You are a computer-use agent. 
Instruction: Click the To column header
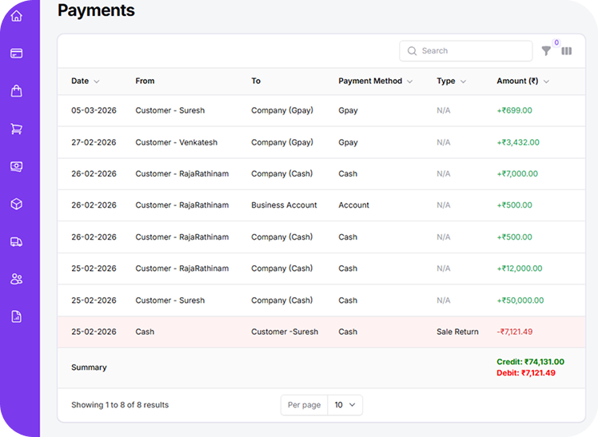pos(256,81)
